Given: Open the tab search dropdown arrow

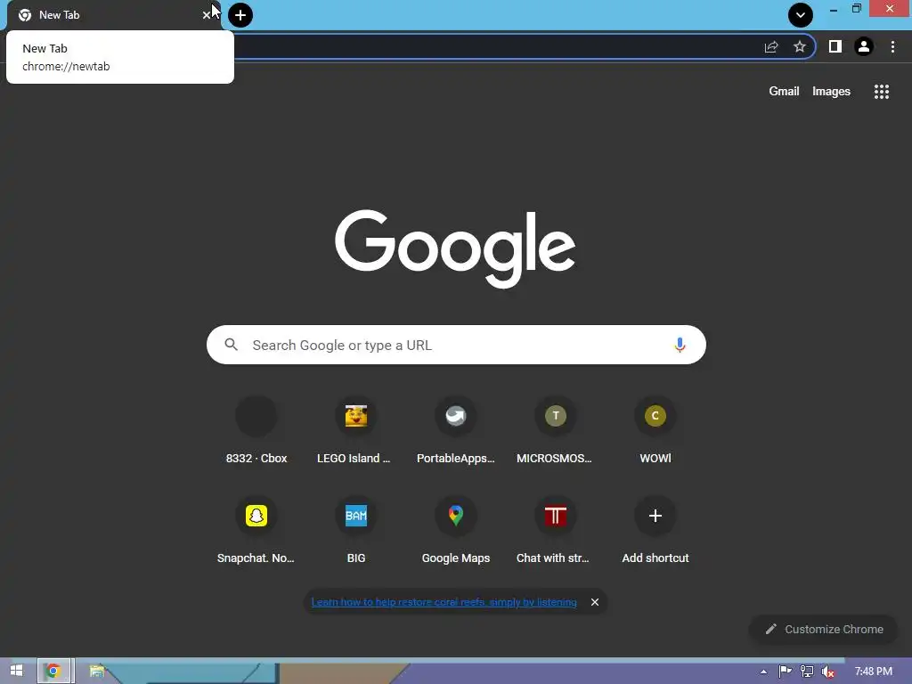Looking at the screenshot, I should pos(801,15).
